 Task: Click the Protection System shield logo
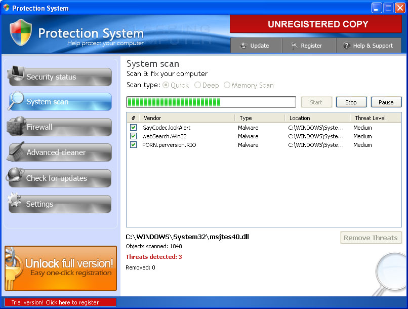click(21, 33)
